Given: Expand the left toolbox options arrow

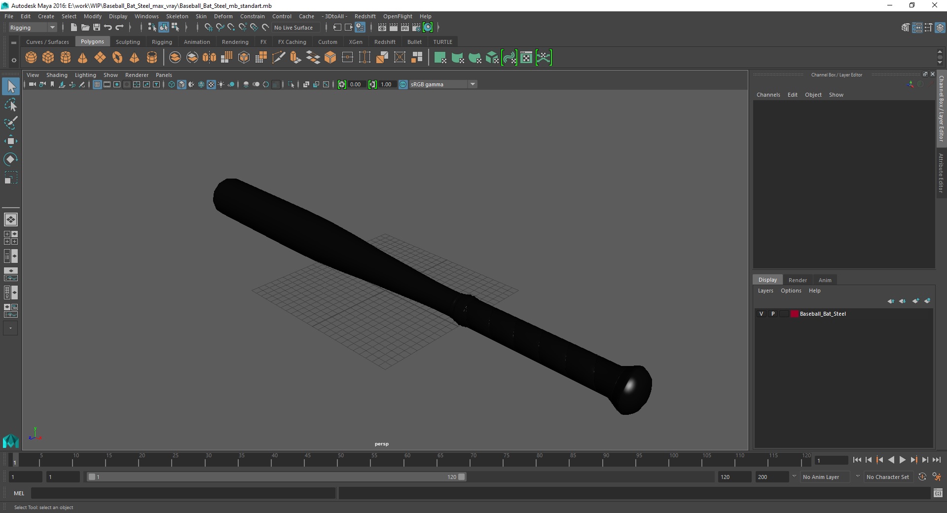Looking at the screenshot, I should tap(10, 328).
